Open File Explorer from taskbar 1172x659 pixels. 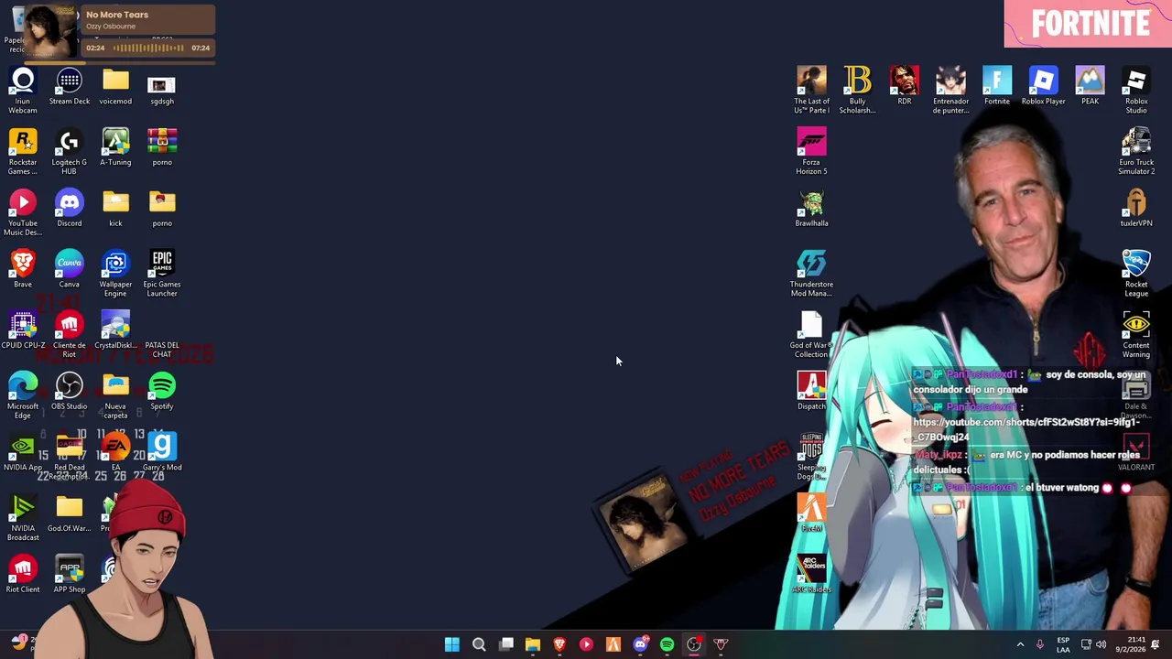click(533, 644)
